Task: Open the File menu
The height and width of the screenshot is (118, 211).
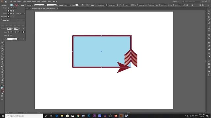Action: (11, 1)
